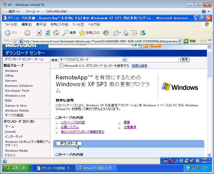Screen dimensions: 214x174
Task: Click the Forward arrow in Internet Explorer
Action: click(27, 33)
